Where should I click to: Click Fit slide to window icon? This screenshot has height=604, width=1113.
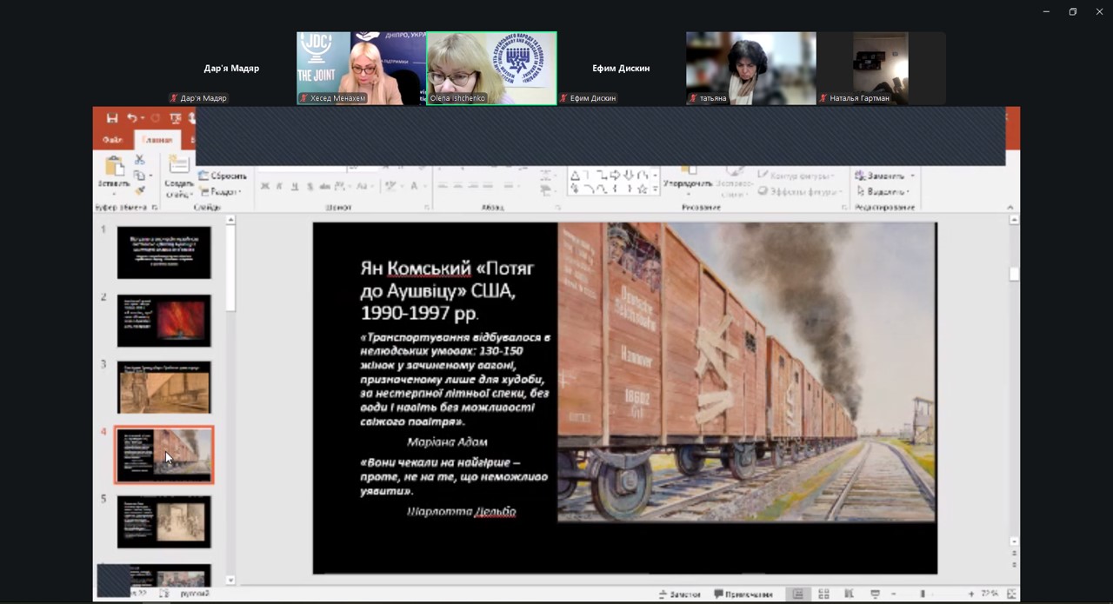point(1011,594)
